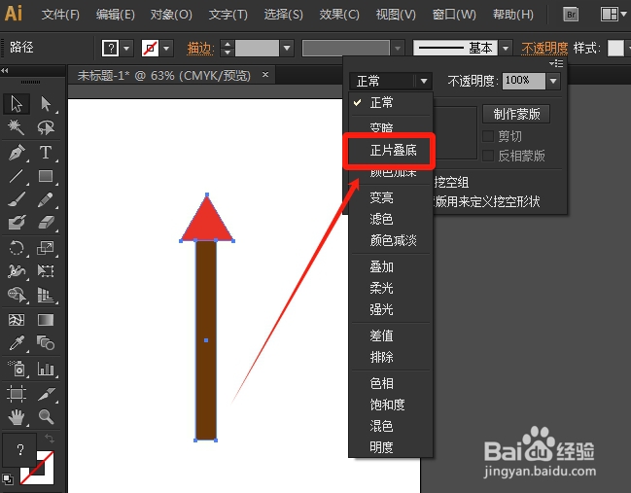Select the Perspective Grid tool
The width and height of the screenshot is (631, 493).
click(46, 295)
